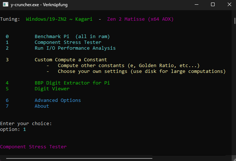Click the 'Tuning:' label
The width and height of the screenshot is (236, 161).
[x=10, y=19]
